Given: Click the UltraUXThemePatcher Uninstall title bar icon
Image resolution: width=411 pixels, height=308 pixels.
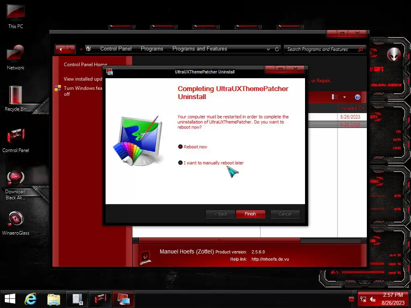Looking at the screenshot, I should point(110,72).
